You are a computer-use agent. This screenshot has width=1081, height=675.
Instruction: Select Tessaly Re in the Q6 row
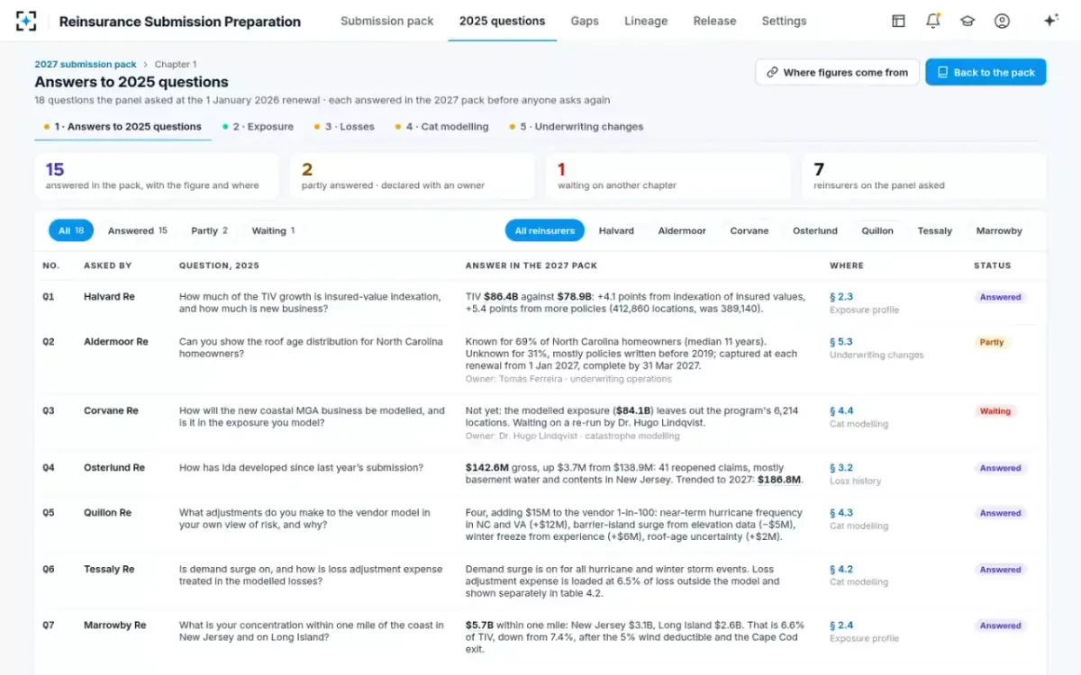point(109,569)
